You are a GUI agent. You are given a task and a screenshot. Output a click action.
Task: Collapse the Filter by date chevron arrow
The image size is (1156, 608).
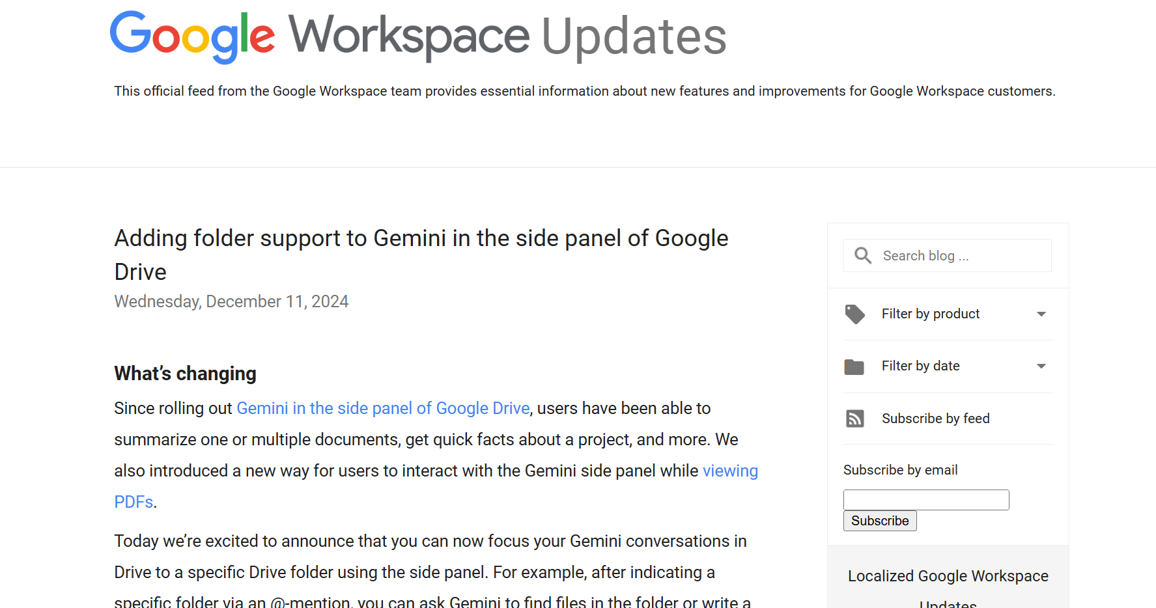click(1041, 366)
